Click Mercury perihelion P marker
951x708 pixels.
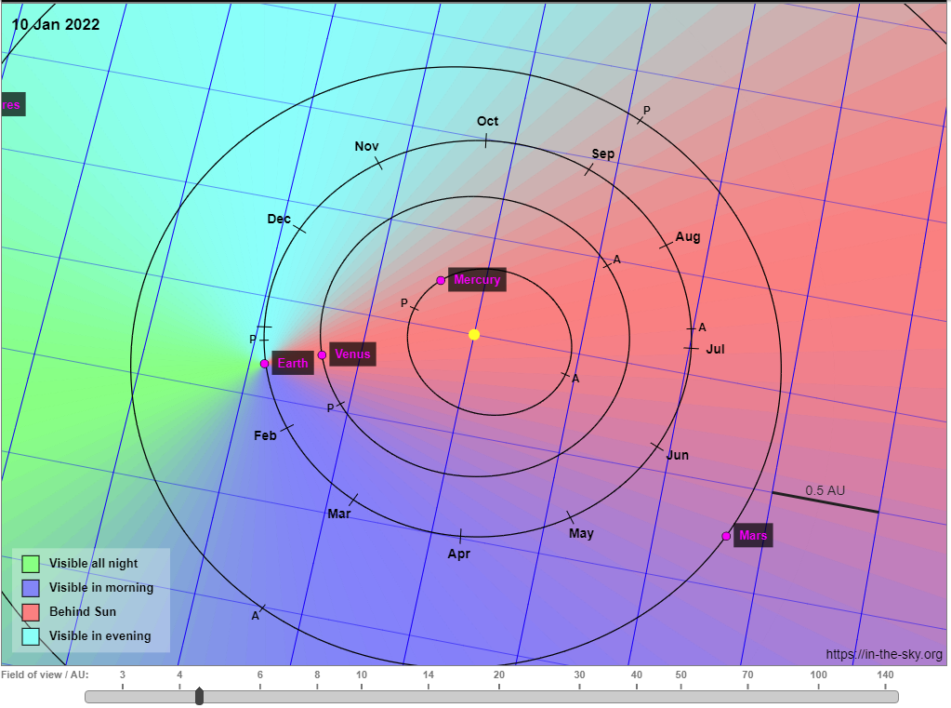click(404, 303)
